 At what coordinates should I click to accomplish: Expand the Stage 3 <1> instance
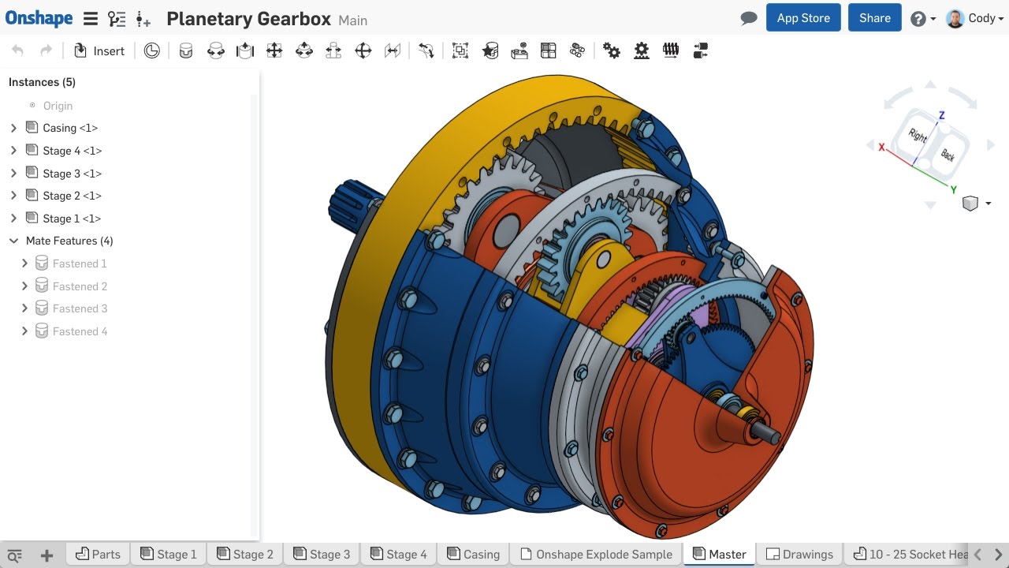[x=13, y=174]
